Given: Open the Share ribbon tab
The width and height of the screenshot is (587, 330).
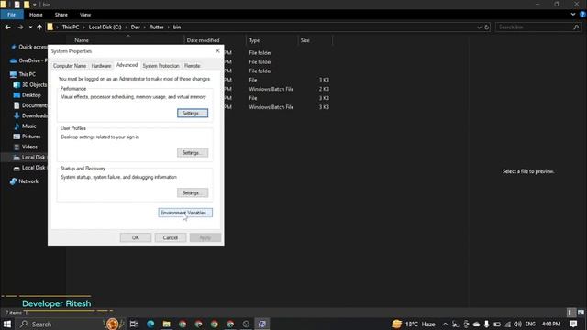Looking at the screenshot, I should click(61, 15).
